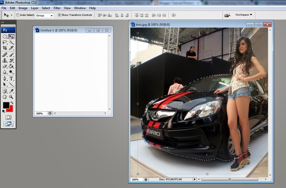Open the Filter menu
Image resolution: width=286 pixels, height=188 pixels.
point(57,8)
